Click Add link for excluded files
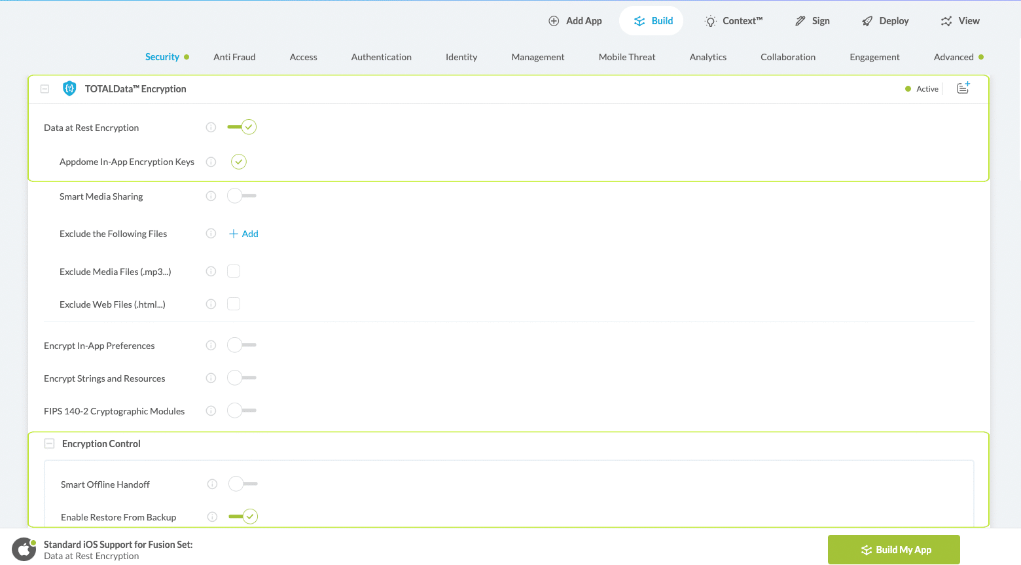The height and width of the screenshot is (565, 1021). click(243, 234)
